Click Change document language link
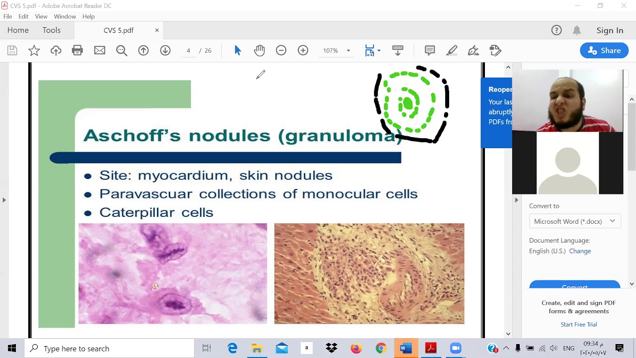This screenshot has height=358, width=636. click(x=580, y=251)
